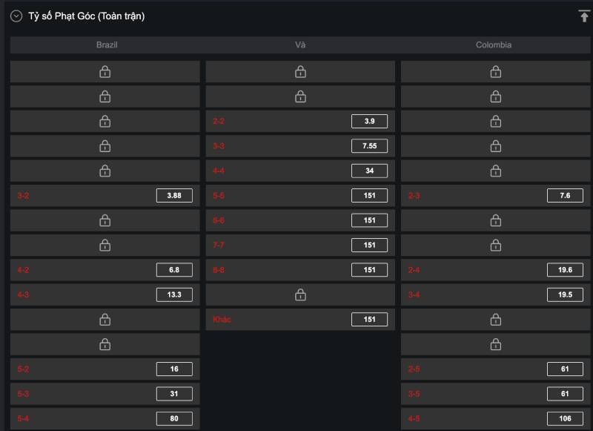593x431 pixels.
Task: Select Colombia 4-5 odds 106
Action: coord(565,418)
